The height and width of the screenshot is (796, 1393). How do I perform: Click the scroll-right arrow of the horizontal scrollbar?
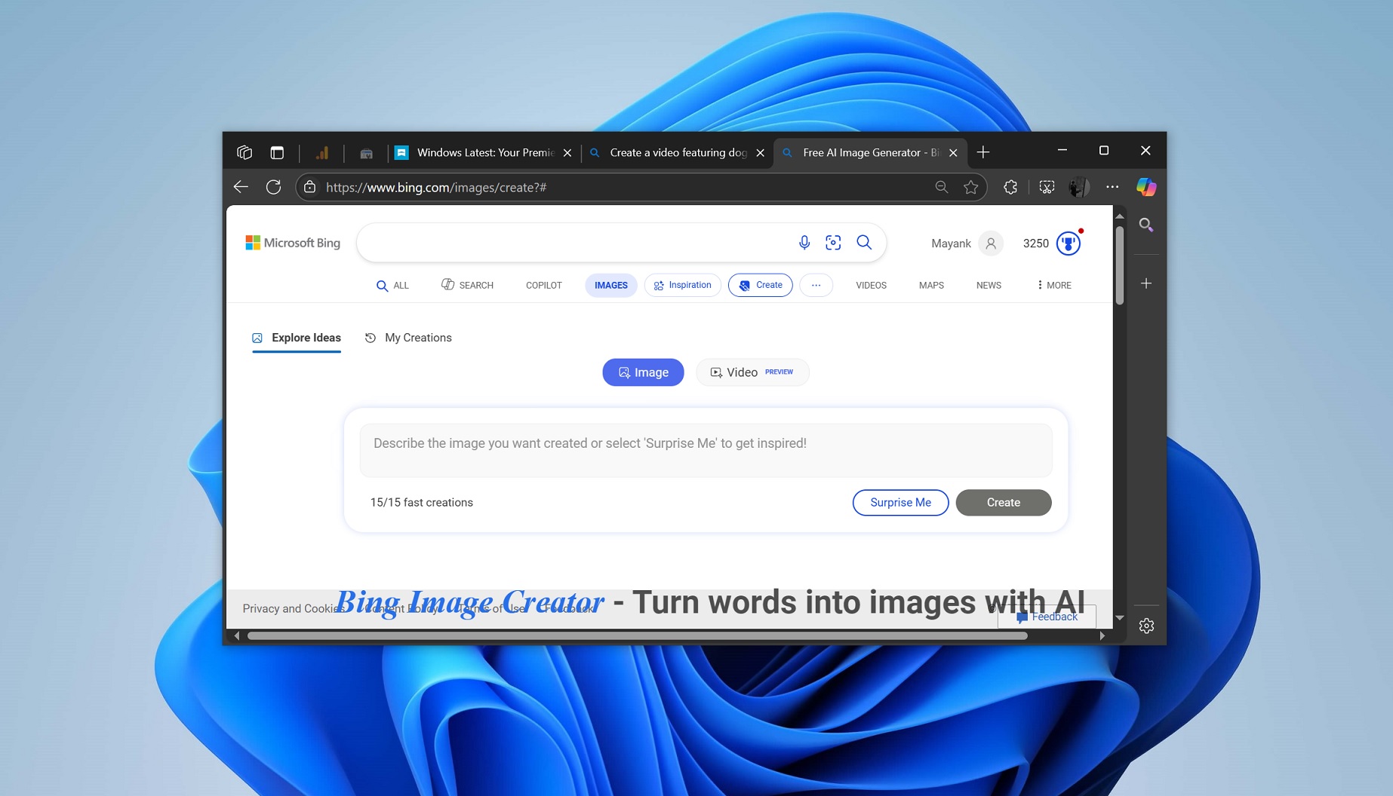pyautogui.click(x=1102, y=635)
